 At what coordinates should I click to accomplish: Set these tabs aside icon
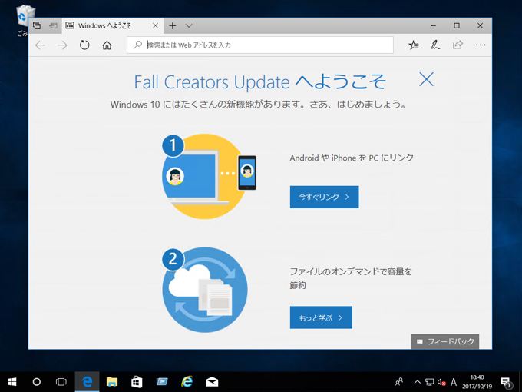point(53,25)
